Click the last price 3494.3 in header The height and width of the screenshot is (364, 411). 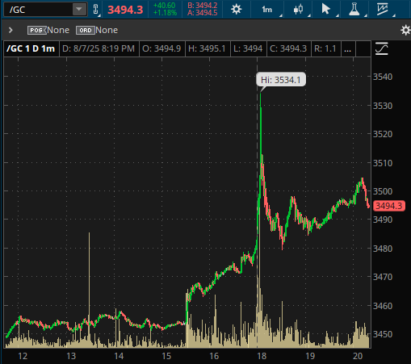tap(125, 10)
